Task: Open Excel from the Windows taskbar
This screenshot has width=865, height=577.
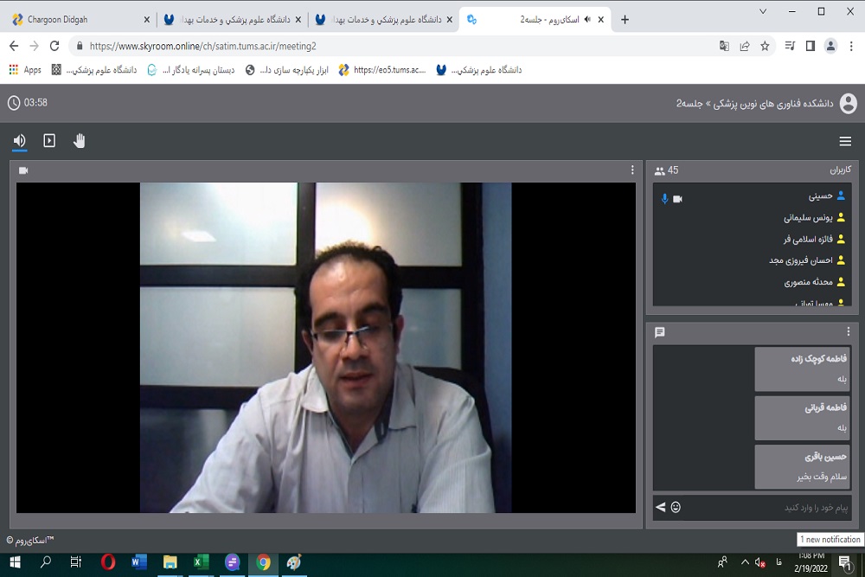Action: 201,562
